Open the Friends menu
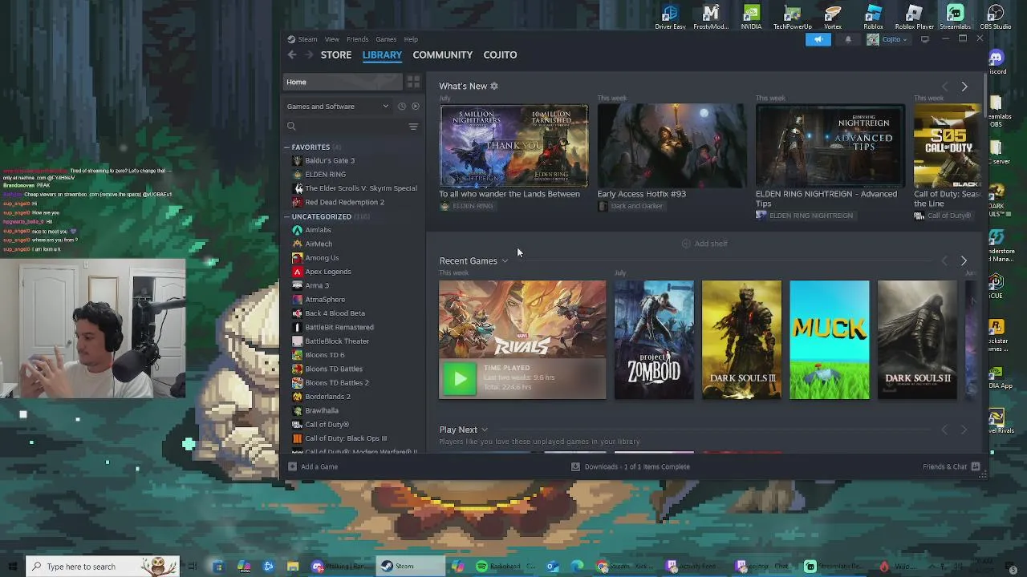1027x577 pixels. point(357,39)
